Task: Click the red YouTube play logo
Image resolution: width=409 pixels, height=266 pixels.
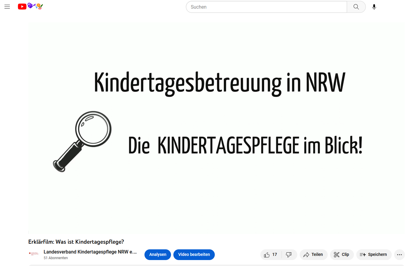Action: click(x=22, y=7)
